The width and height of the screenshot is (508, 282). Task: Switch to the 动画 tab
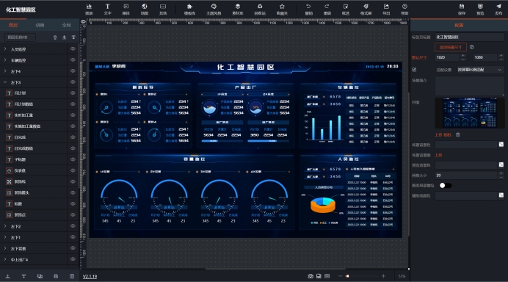40,25
